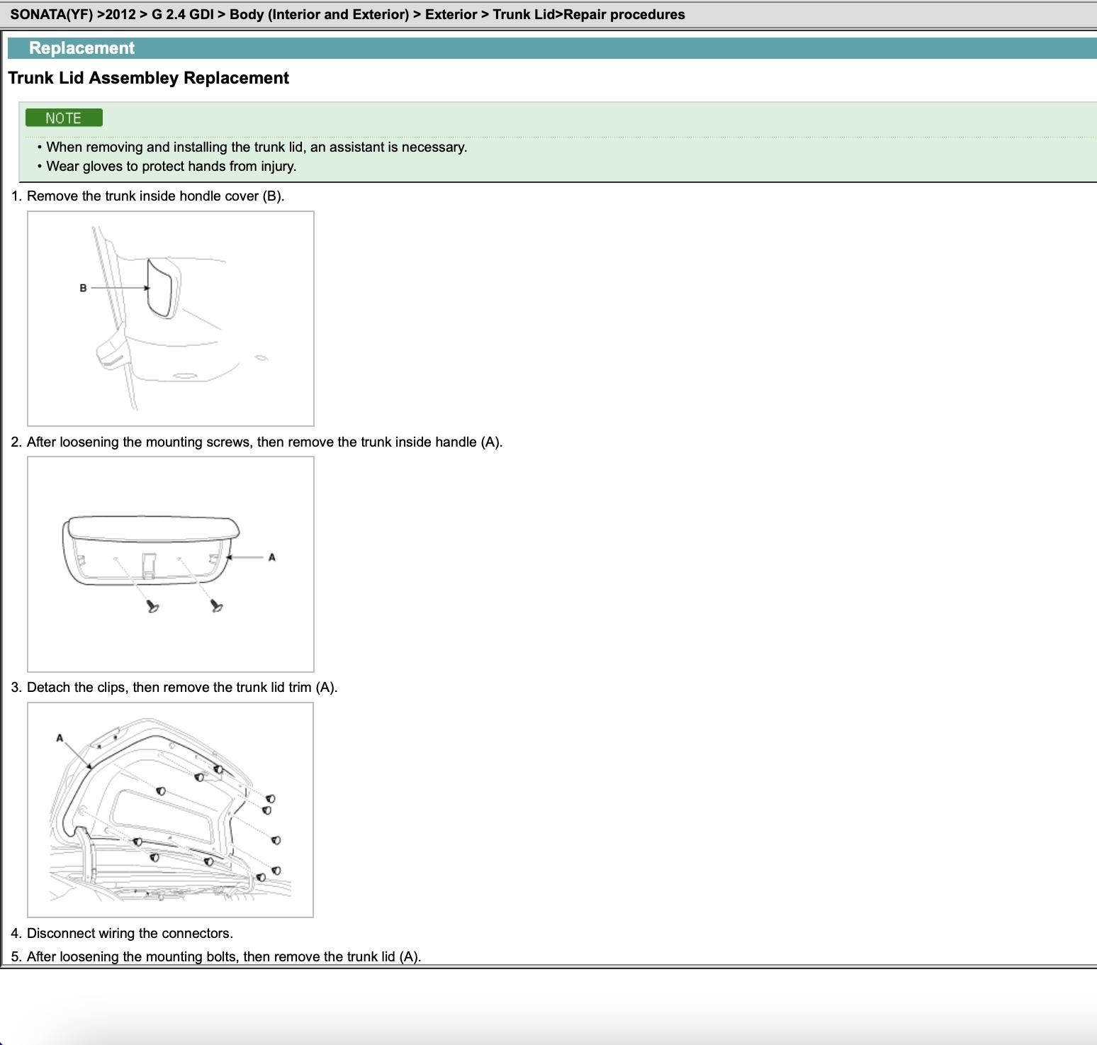Open the trunk inside handle diagram

click(171, 564)
